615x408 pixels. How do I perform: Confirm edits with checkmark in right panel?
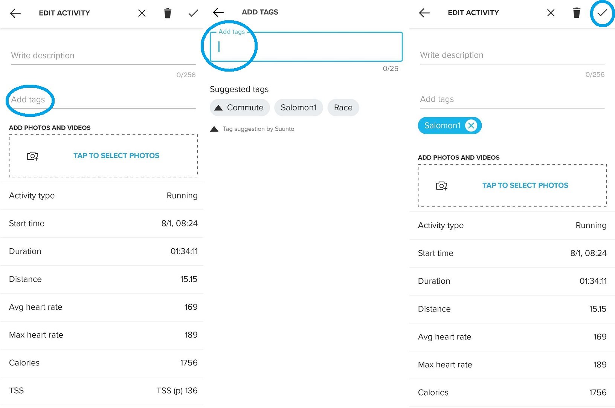602,13
